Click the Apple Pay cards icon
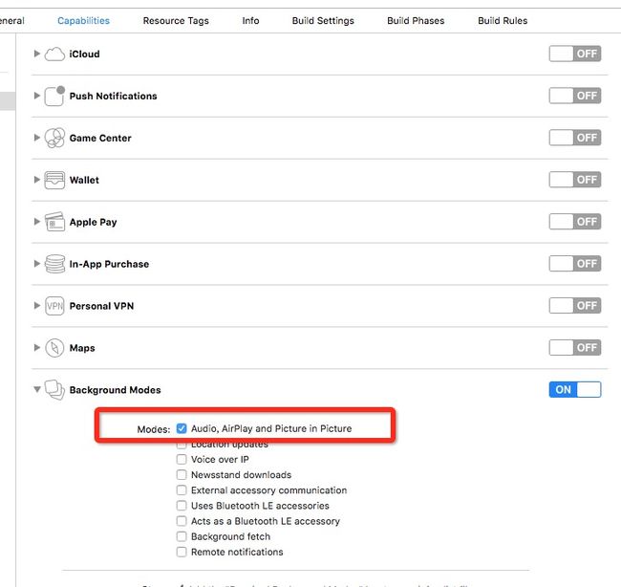 [54, 222]
